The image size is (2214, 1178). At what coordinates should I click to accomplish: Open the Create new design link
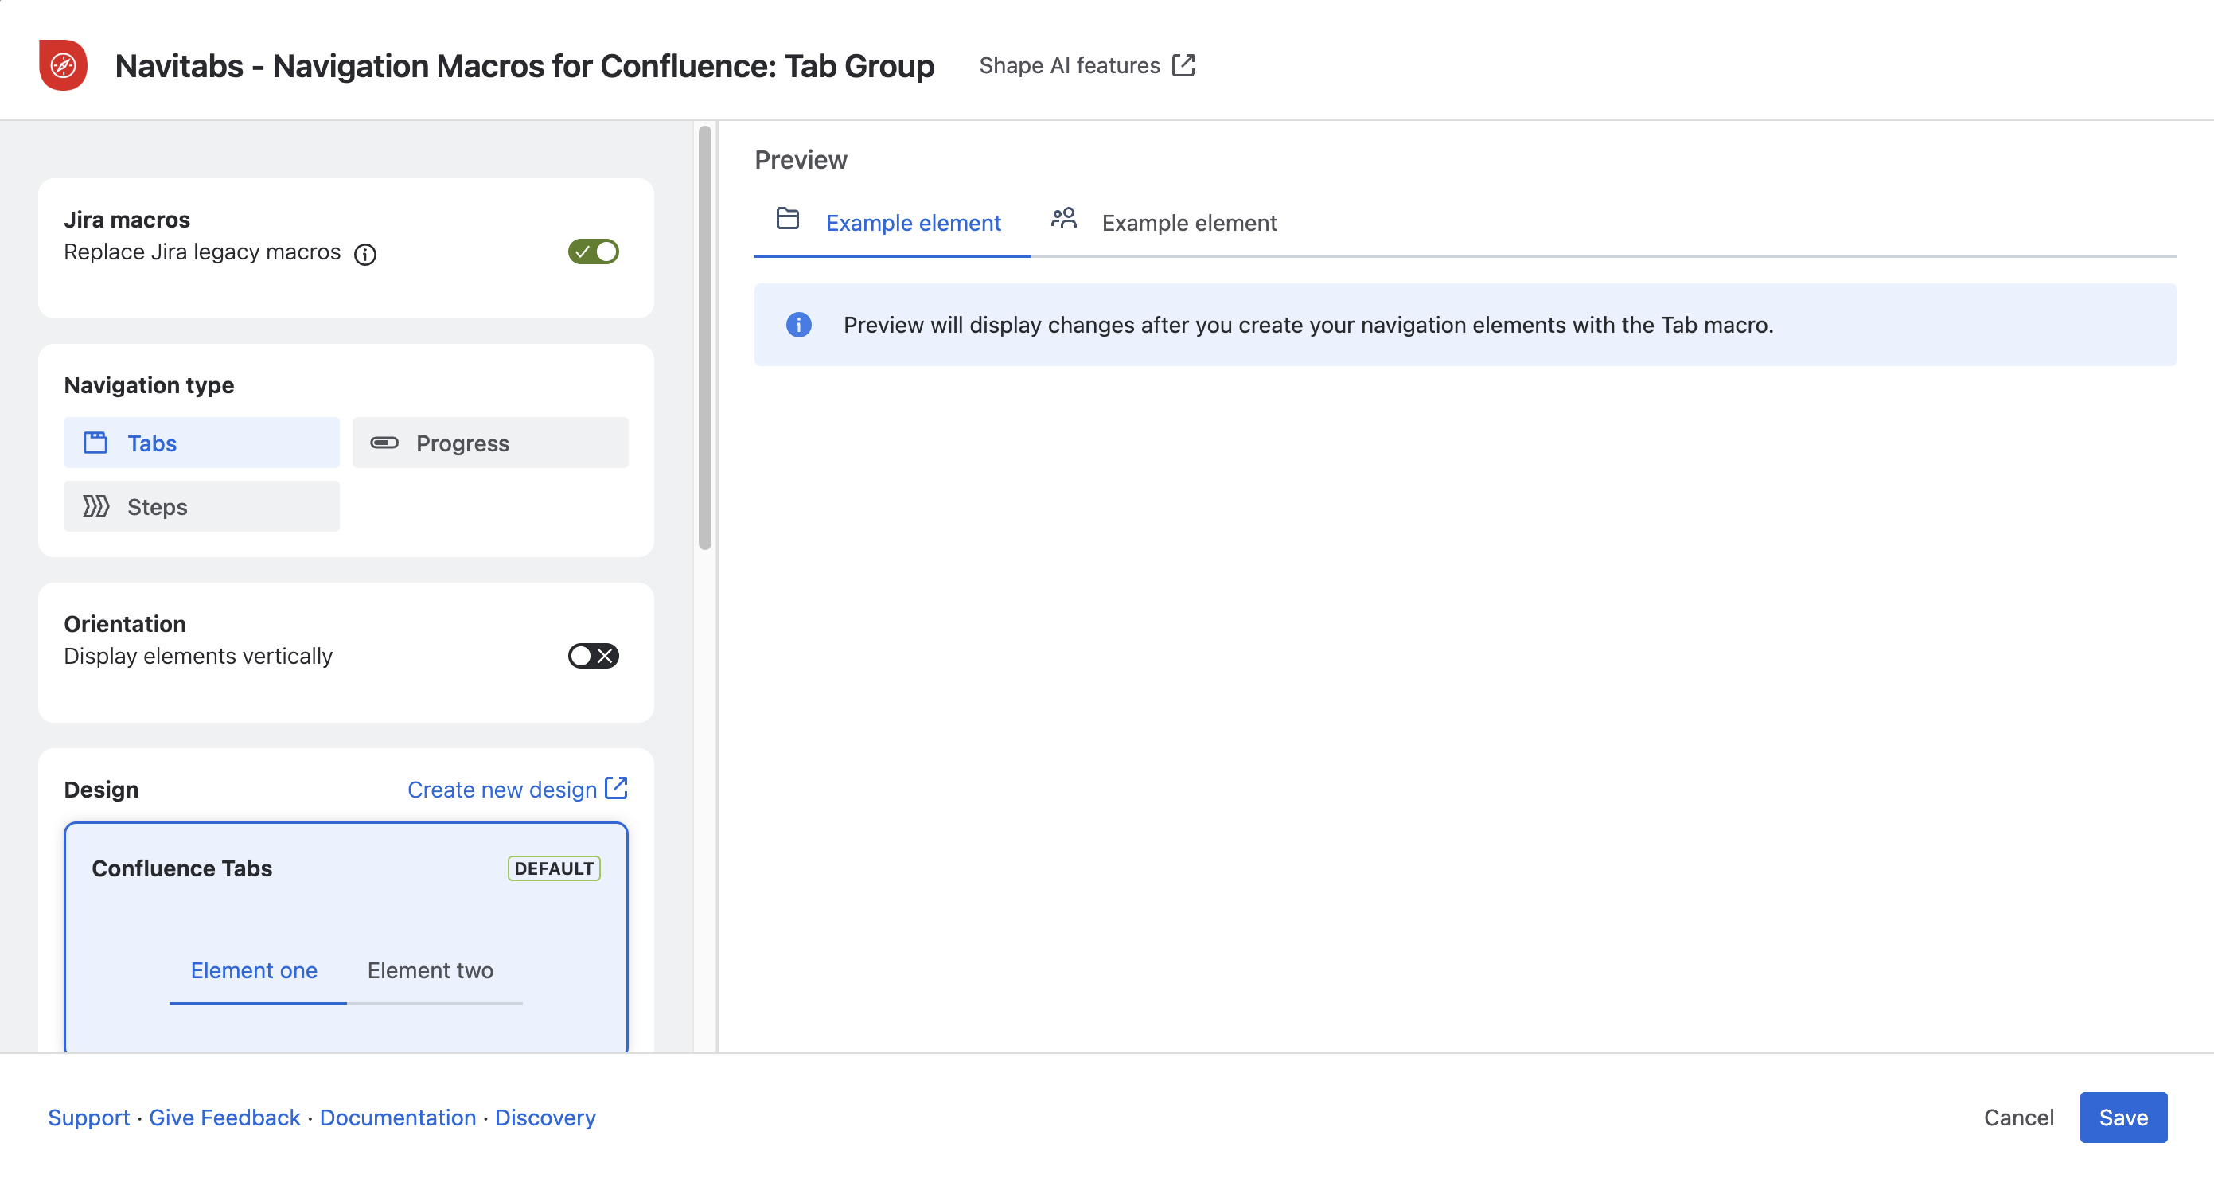tap(517, 790)
